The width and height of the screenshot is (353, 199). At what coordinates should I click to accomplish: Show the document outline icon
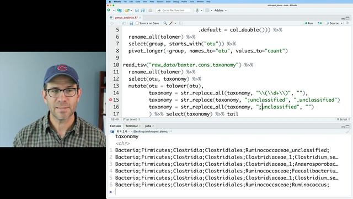(347, 23)
